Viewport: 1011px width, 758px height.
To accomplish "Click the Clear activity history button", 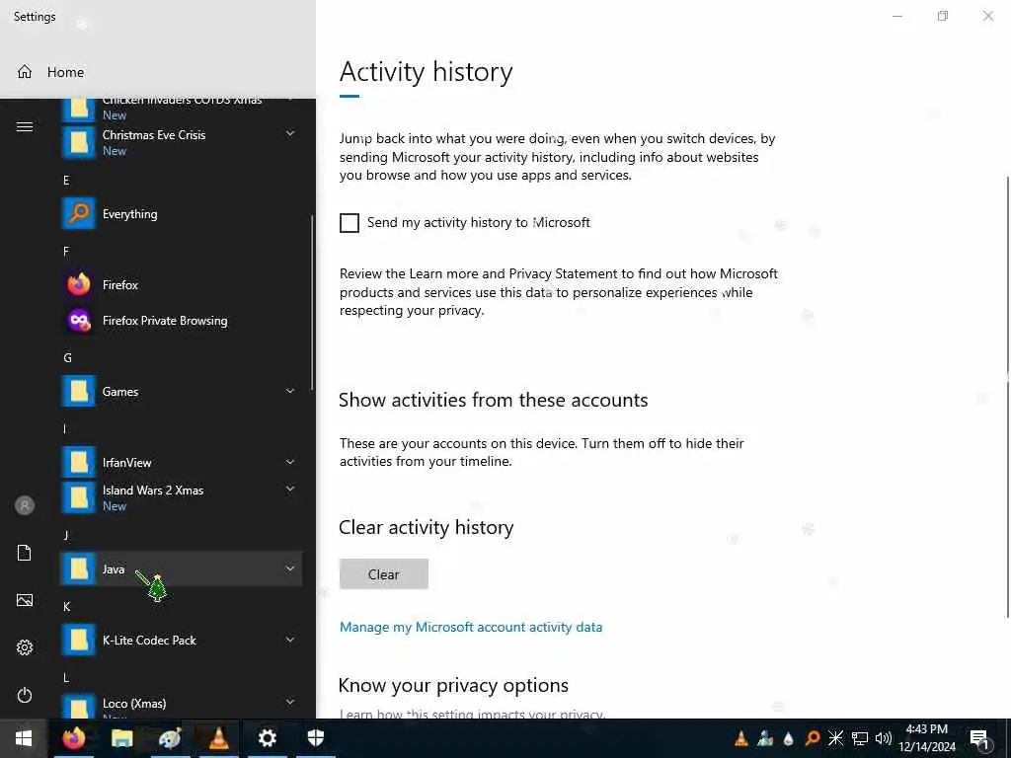I will (x=384, y=574).
